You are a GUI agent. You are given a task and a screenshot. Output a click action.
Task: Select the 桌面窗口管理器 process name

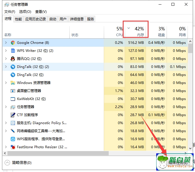[x=29, y=91]
